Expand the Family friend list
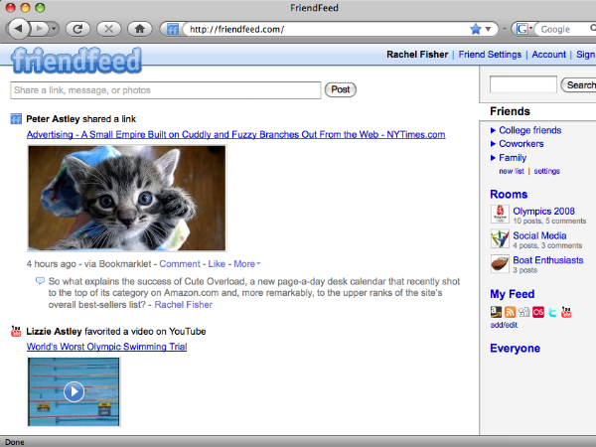 513,158
